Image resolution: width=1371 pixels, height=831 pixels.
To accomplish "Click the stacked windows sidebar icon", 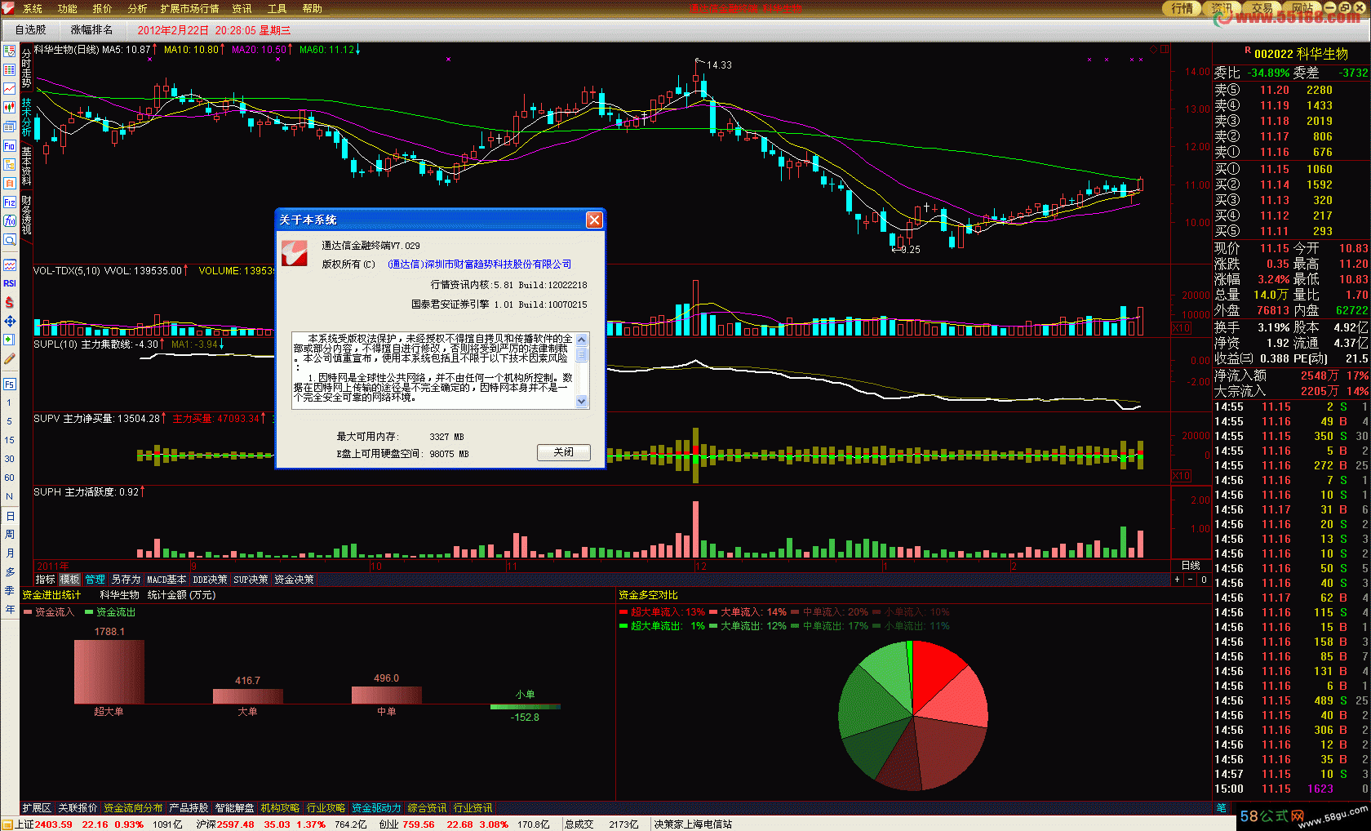I will (x=10, y=126).
